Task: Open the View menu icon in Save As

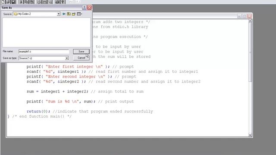Action: pyautogui.click(x=79, y=14)
